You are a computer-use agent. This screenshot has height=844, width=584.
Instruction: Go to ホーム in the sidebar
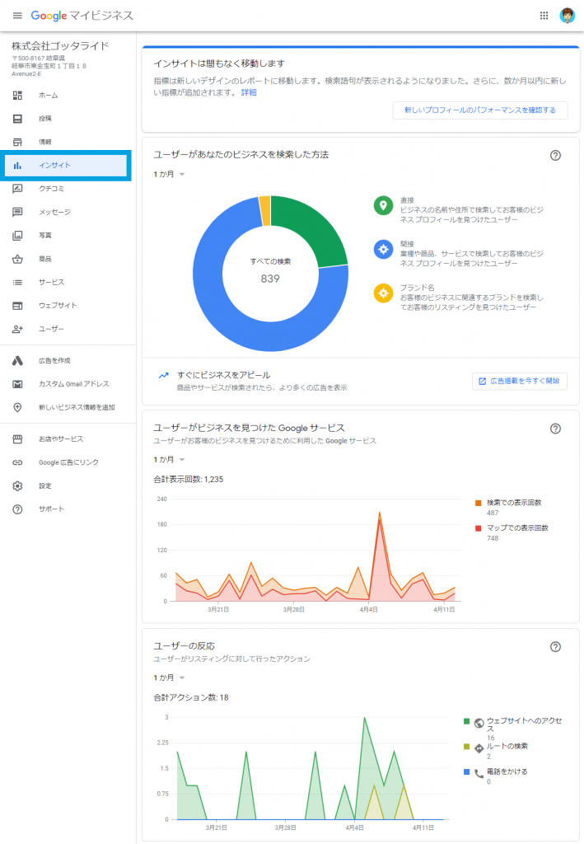[48, 96]
